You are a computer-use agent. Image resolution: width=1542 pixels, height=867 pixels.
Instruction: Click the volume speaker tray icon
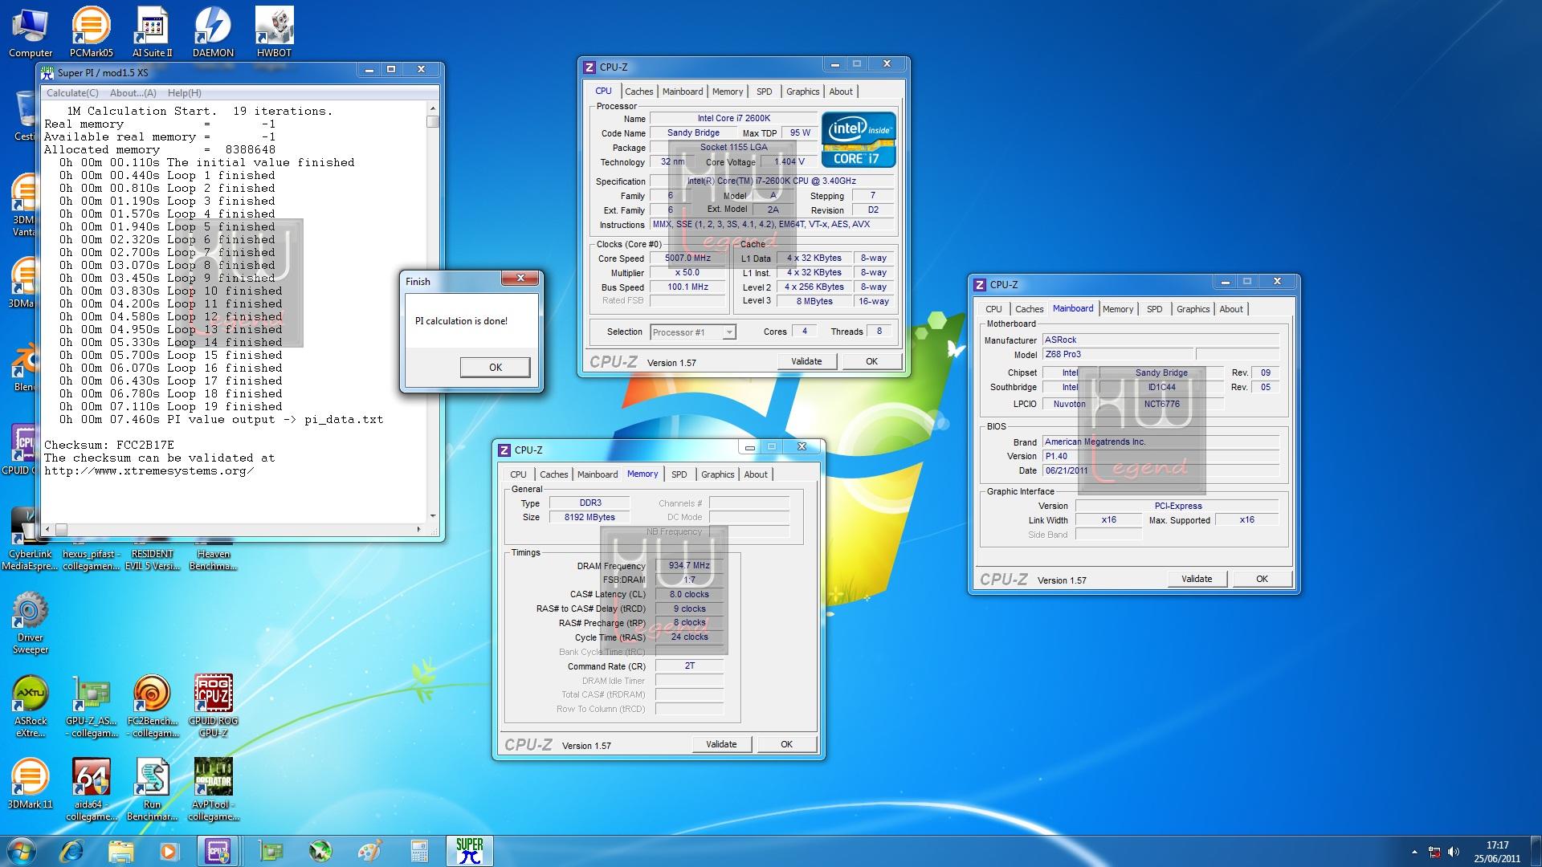coord(1454,852)
